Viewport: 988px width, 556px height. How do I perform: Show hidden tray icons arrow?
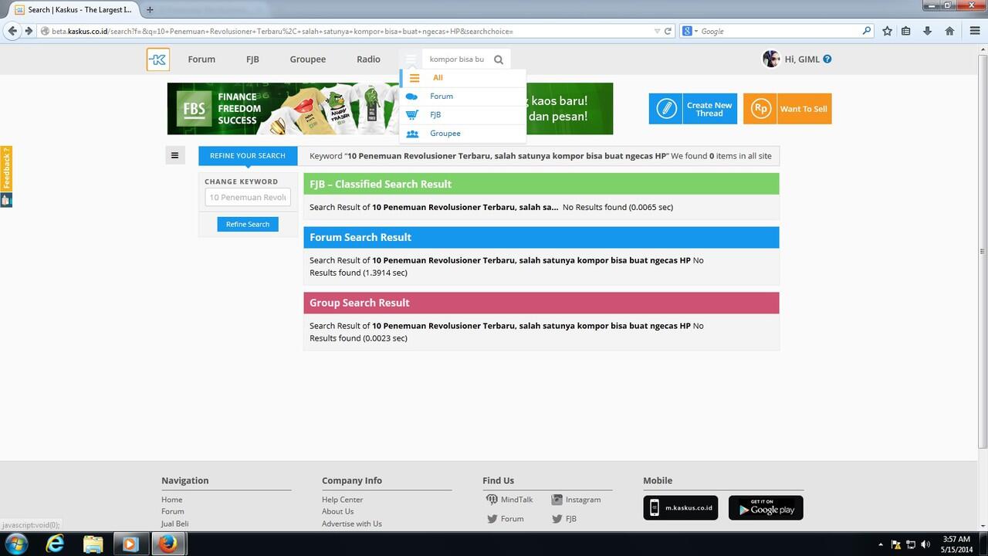(881, 544)
